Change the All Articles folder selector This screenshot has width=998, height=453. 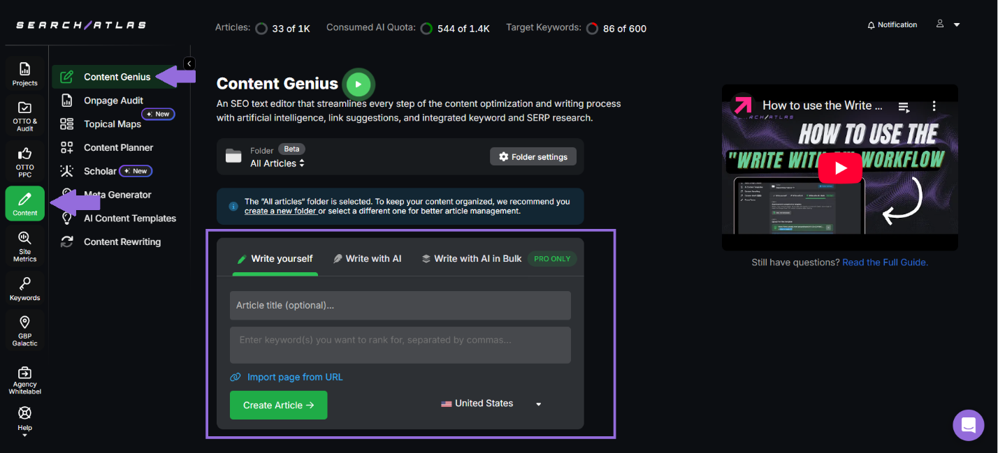click(x=277, y=163)
